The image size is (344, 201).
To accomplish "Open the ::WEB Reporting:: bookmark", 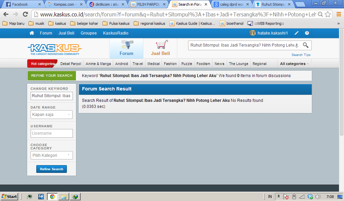I will (266, 23).
